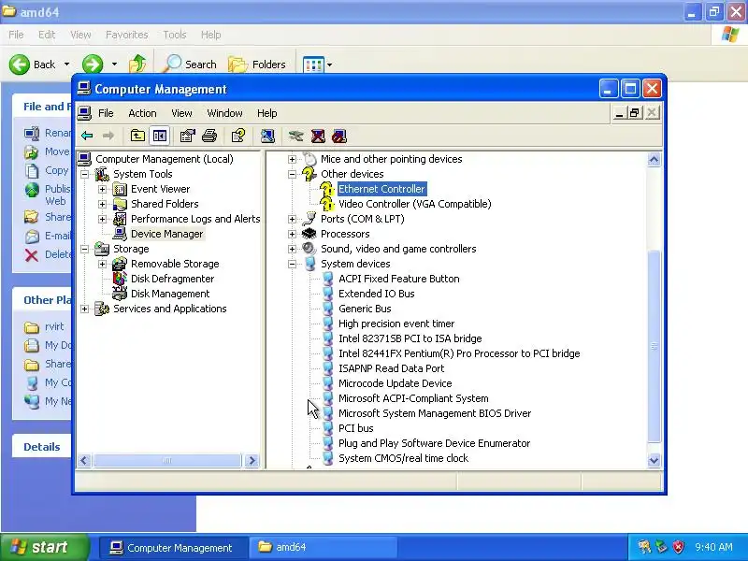Open the Help menu in Computer Management
The width and height of the screenshot is (748, 561).
[x=266, y=113]
